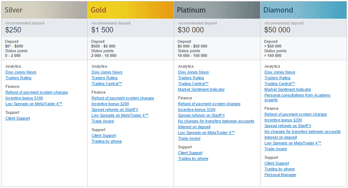The width and height of the screenshot is (348, 188).
Task: Click Market Sentiment Indicator under Platinum
Action: point(201,89)
